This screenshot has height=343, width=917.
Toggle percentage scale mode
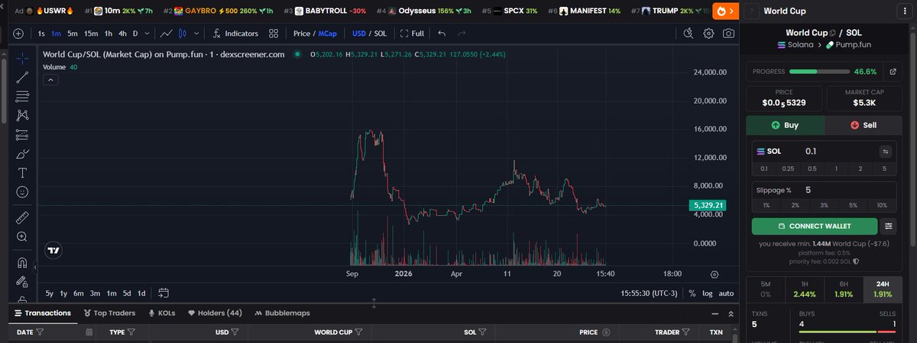click(x=692, y=293)
